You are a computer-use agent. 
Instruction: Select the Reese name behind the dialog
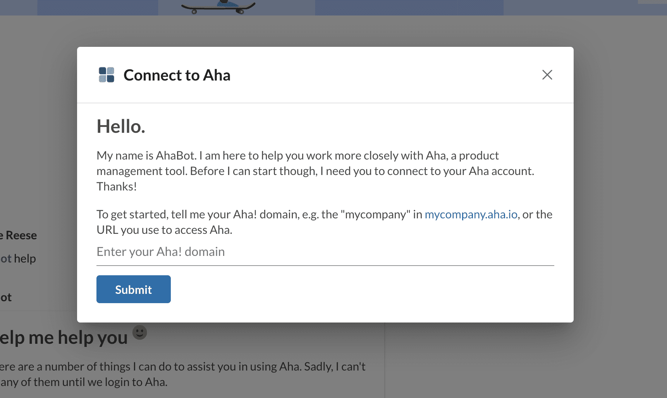[x=21, y=235]
